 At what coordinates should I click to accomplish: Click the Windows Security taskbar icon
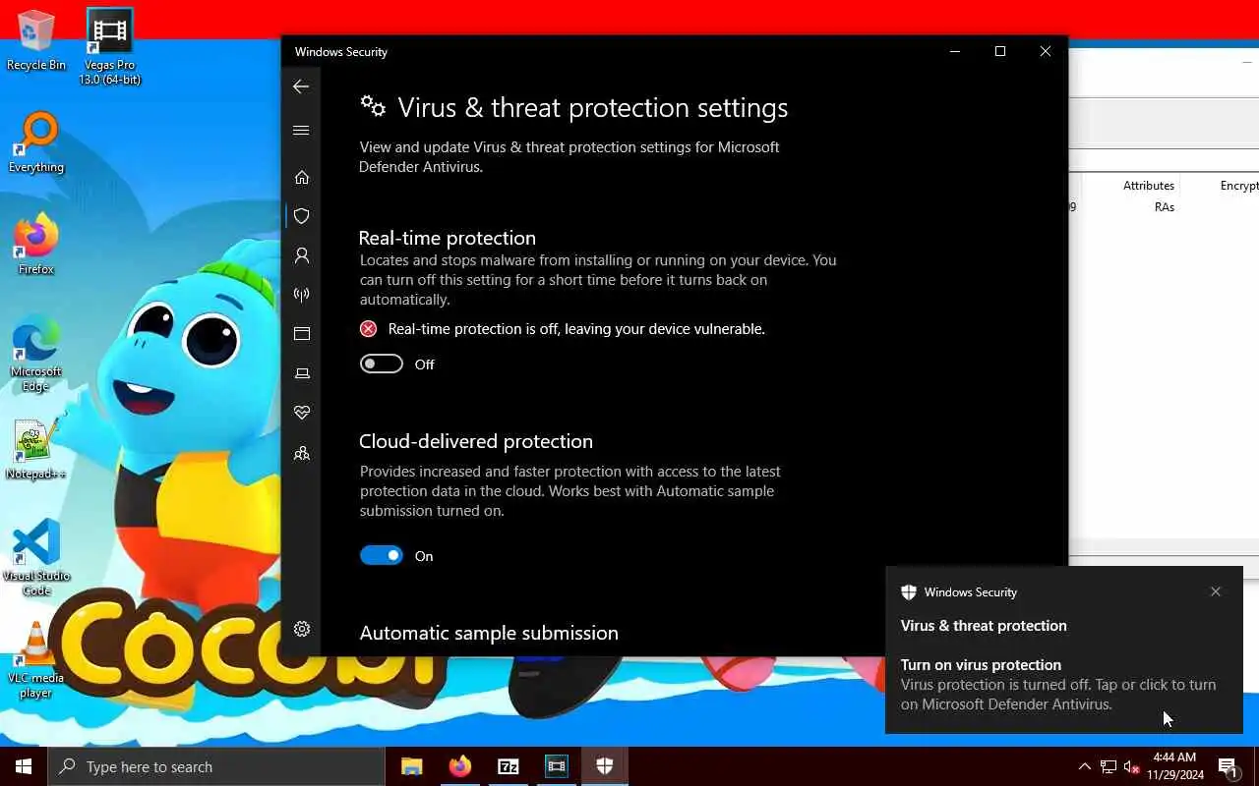[605, 766]
